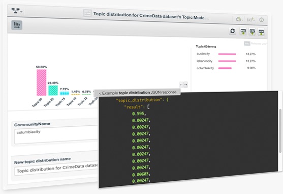Image resolution: width=283 pixels, height=194 pixels.
Task: Click the topic distribution resource icon beside title
Action: 87,13
